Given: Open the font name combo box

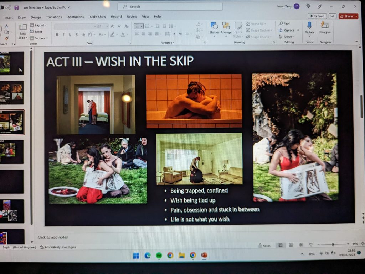Looking at the screenshot, I should point(75,26).
